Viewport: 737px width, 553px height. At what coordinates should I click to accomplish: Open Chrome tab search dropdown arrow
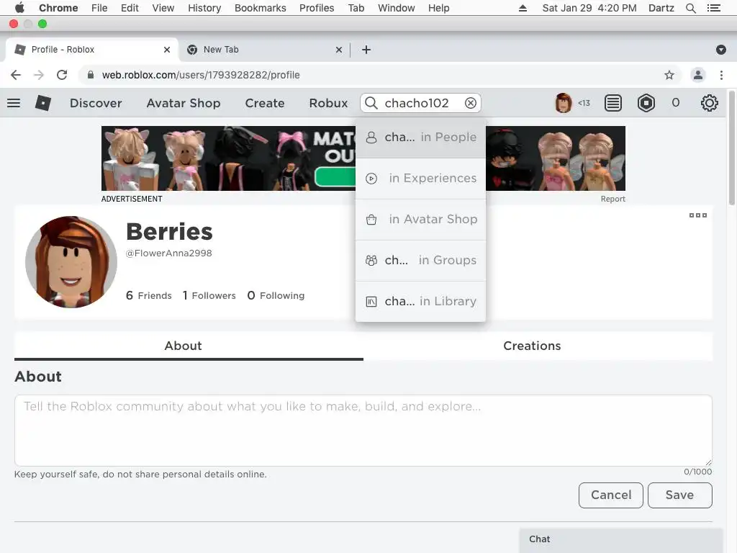click(721, 50)
